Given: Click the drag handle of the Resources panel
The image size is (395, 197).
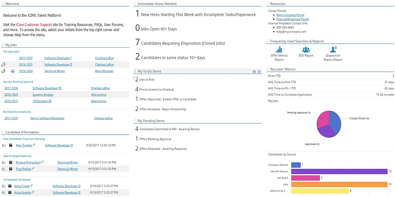Looking at the screenshot, I should click(x=268, y=4).
